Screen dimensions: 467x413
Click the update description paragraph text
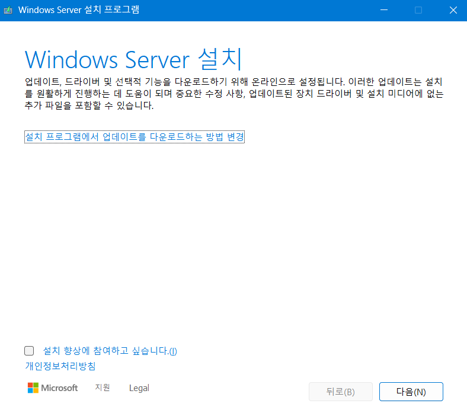(x=234, y=94)
